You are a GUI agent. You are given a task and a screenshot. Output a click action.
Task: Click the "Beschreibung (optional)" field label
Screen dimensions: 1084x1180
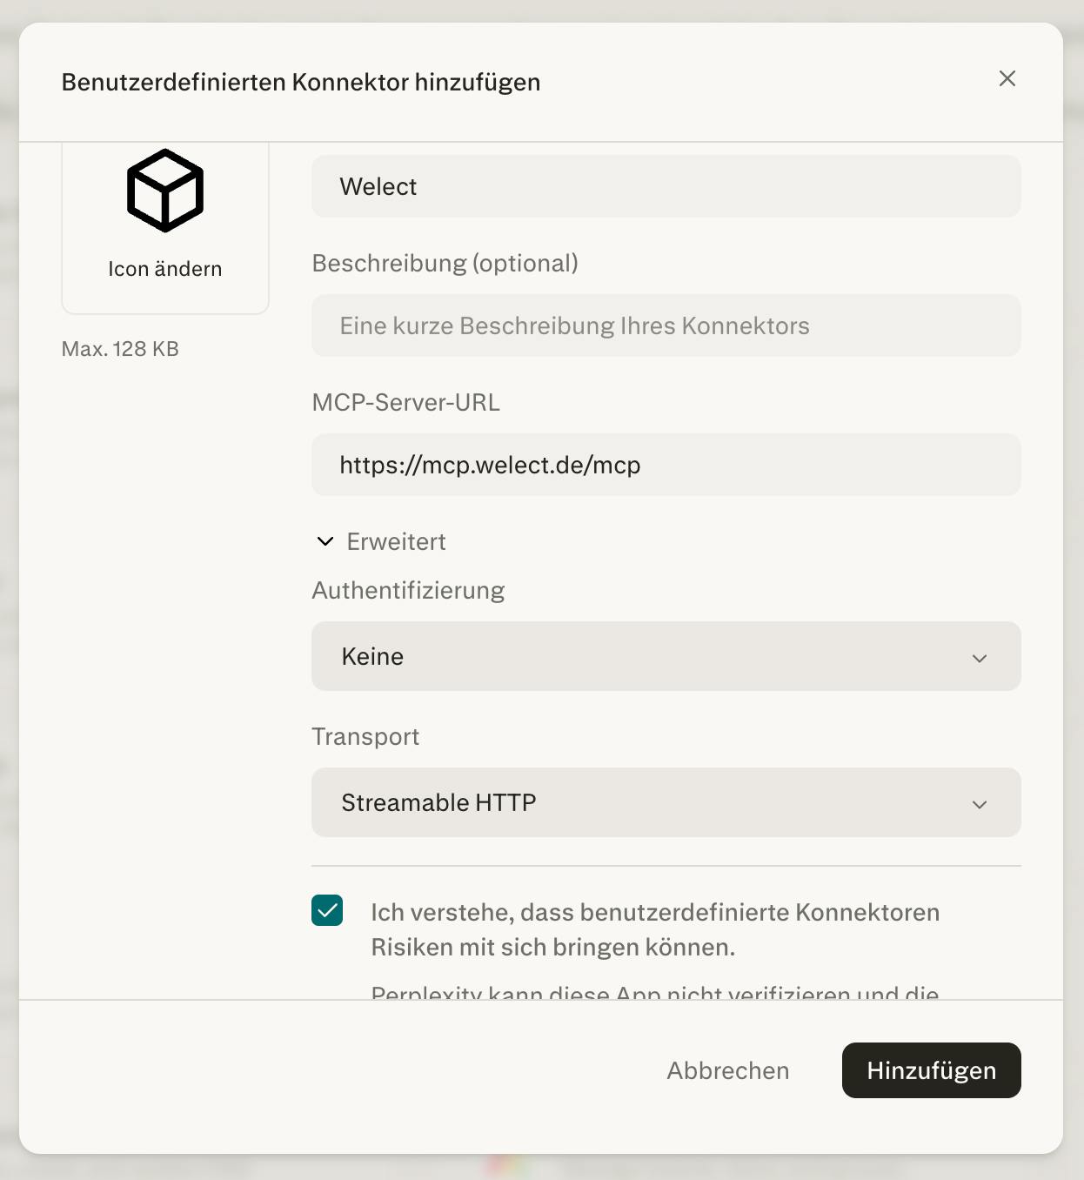pyautogui.click(x=445, y=263)
